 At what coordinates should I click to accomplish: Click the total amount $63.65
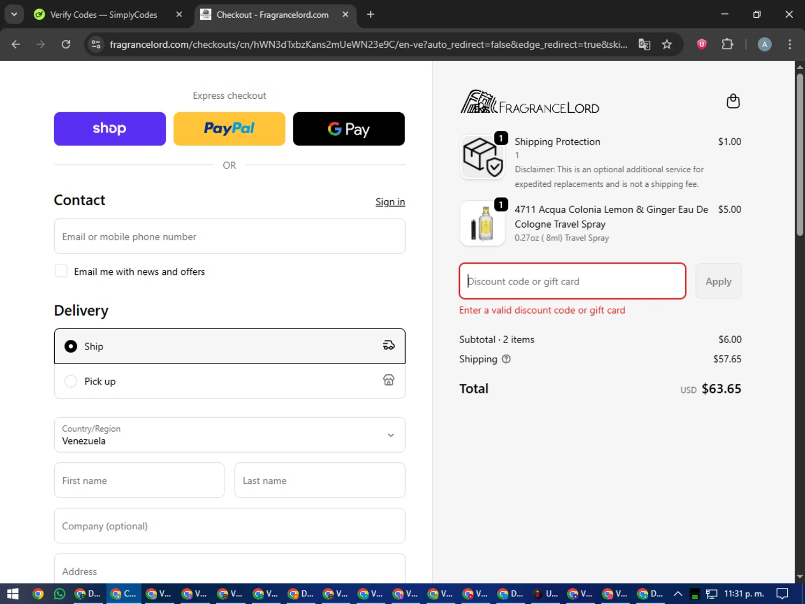721,389
